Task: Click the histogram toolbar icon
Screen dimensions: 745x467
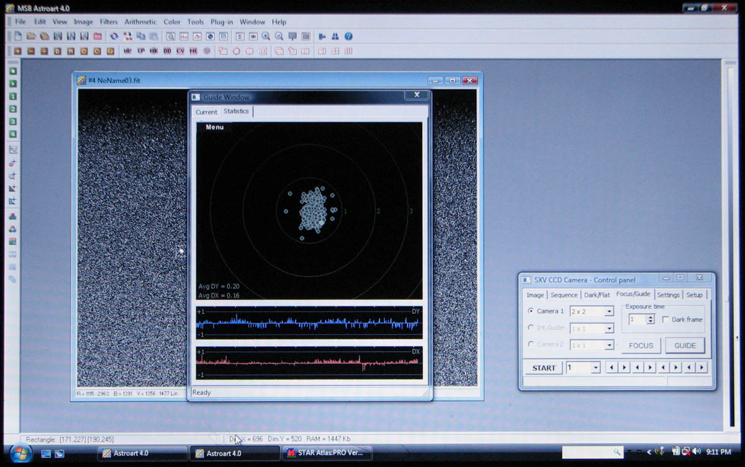Action: click(x=184, y=37)
